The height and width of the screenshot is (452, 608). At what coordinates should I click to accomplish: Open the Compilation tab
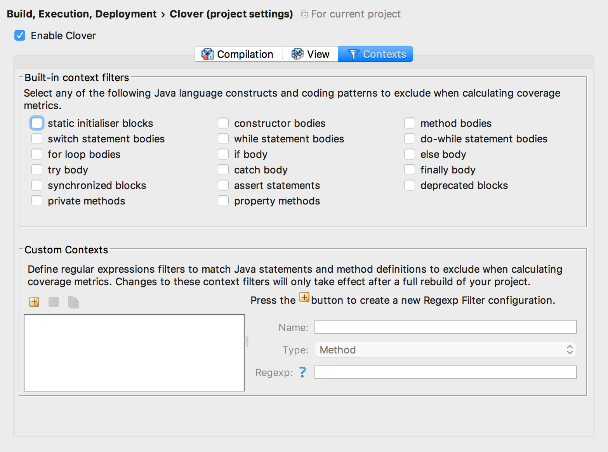click(238, 54)
